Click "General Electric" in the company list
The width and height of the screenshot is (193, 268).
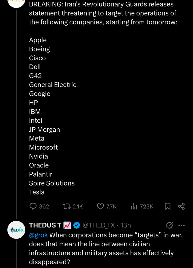point(53,85)
